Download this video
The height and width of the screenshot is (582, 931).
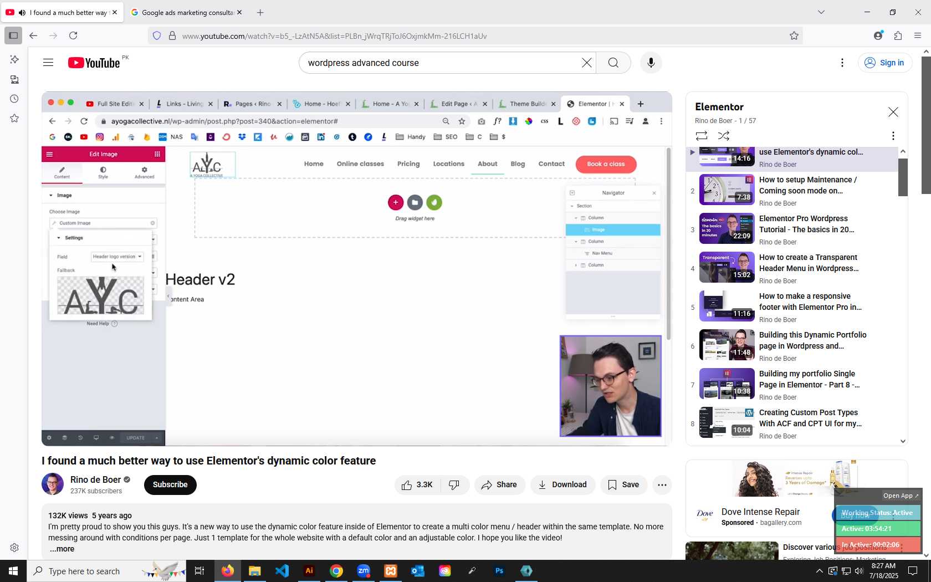pos(562,485)
